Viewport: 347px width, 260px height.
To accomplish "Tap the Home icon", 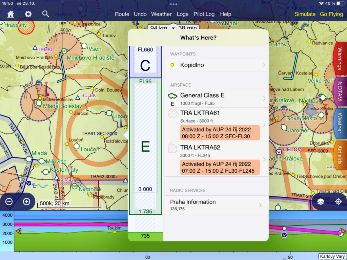I will tap(11, 14).
